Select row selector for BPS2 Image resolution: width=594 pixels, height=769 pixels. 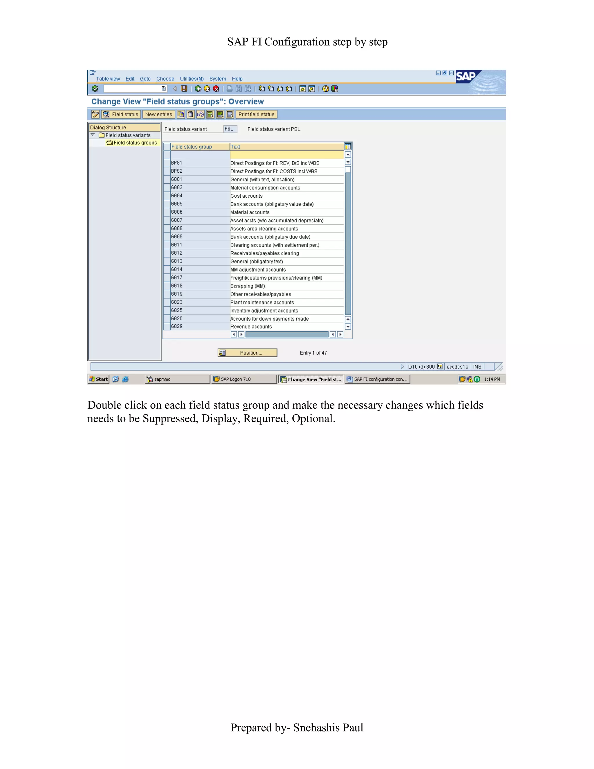click(x=167, y=171)
